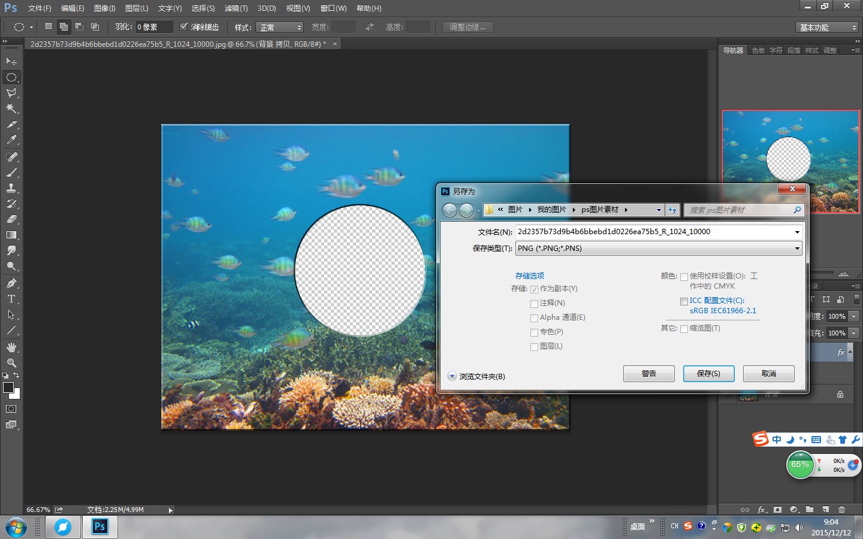Select the Zoom tool in toolbar
This screenshot has width=863, height=539.
pyautogui.click(x=11, y=363)
